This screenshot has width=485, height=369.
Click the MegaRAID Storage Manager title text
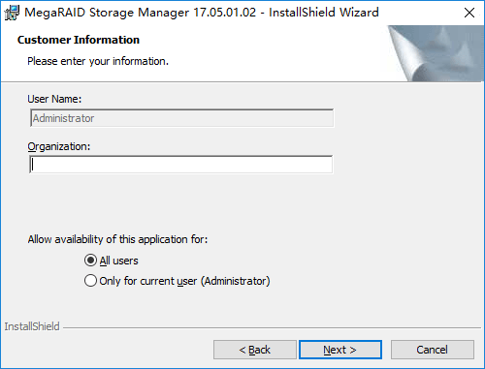[x=202, y=13]
